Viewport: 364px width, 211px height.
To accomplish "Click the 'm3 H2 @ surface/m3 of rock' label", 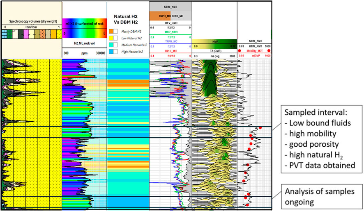I will tap(84, 24).
